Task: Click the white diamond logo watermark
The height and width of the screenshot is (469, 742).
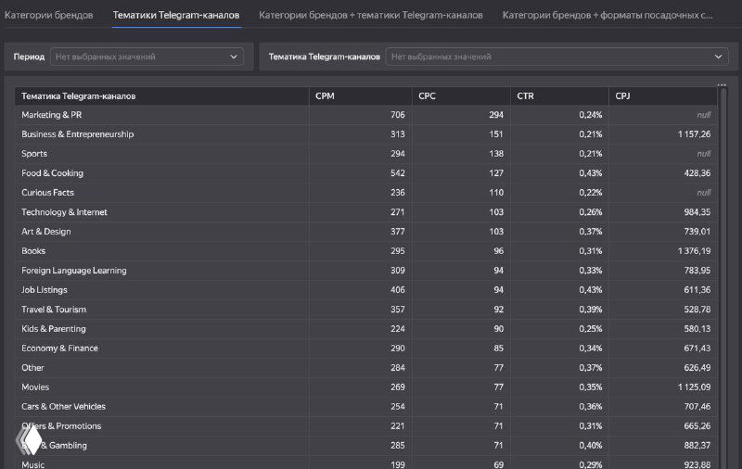Action: pyautogui.click(x=32, y=439)
